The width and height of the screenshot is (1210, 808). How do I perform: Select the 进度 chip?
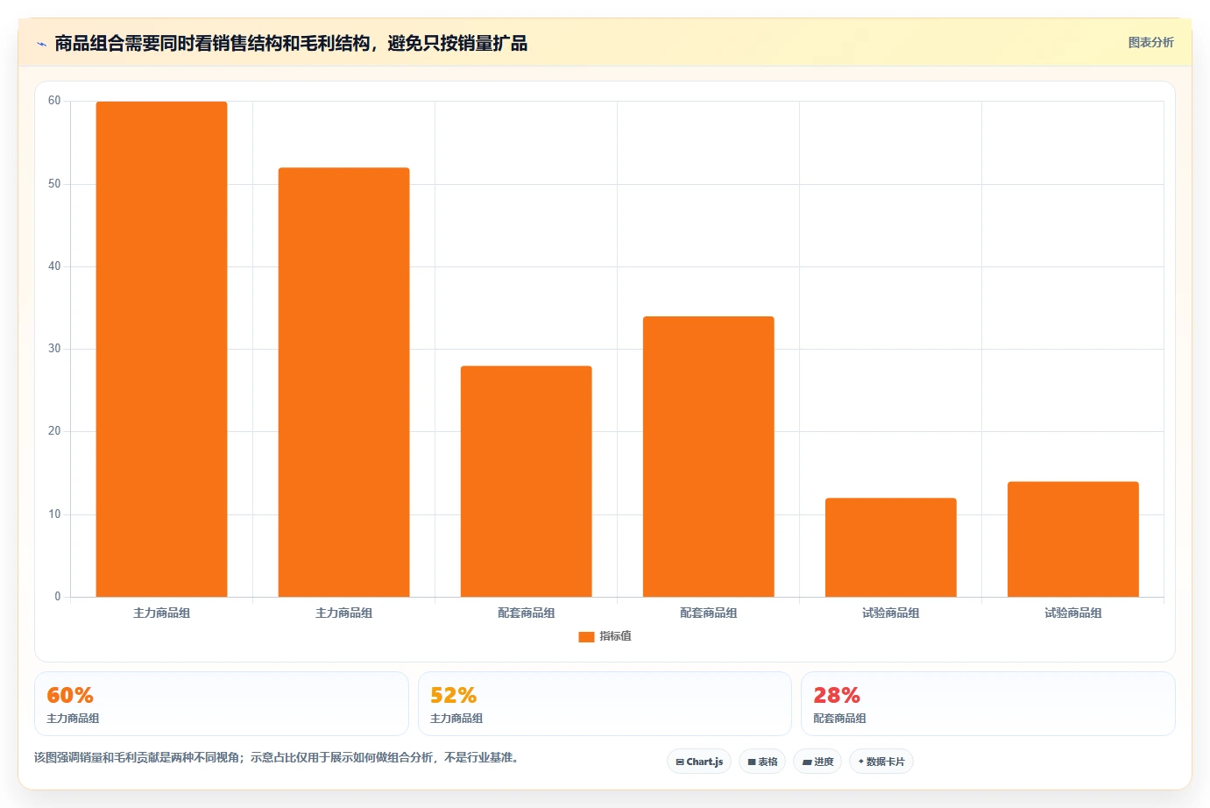[x=817, y=762]
